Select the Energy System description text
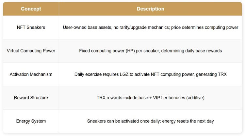 click(150, 121)
